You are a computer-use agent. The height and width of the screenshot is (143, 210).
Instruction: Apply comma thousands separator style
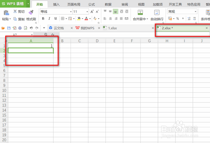(183, 19)
